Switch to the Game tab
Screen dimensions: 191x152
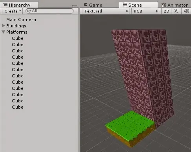93,5
